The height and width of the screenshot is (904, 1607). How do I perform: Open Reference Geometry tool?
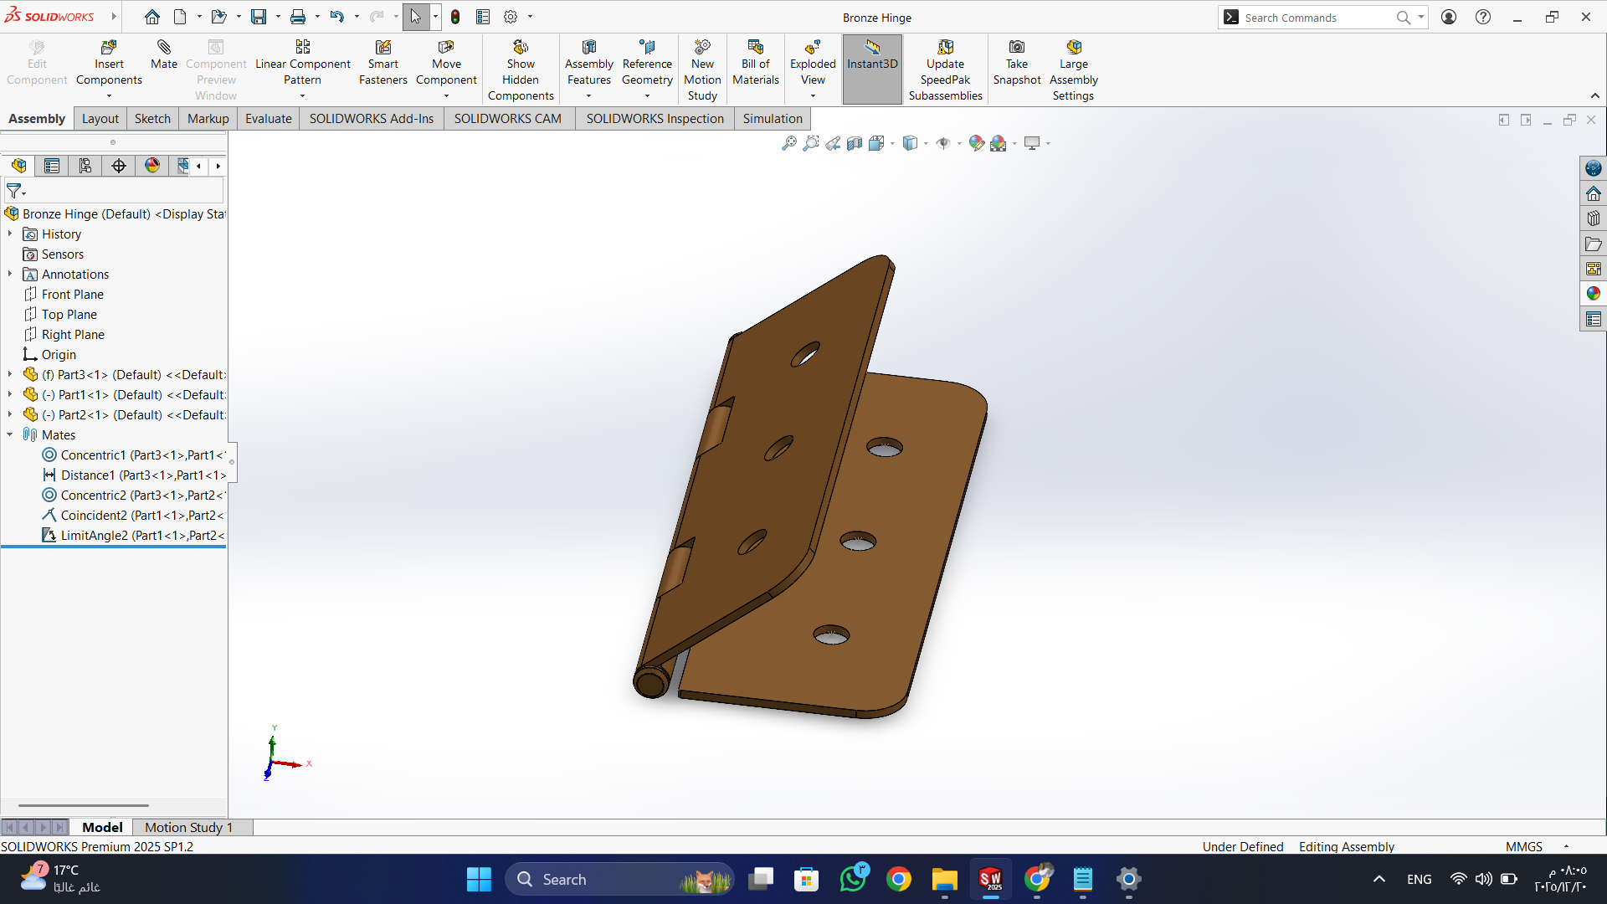click(x=647, y=64)
